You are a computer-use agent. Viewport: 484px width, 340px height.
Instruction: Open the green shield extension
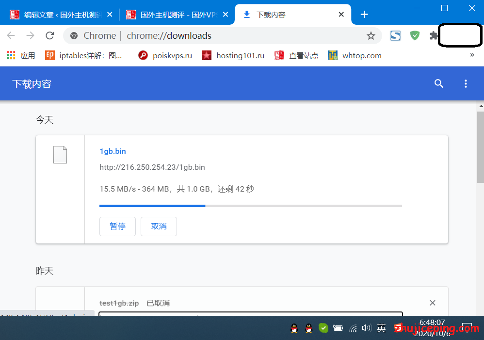click(415, 35)
